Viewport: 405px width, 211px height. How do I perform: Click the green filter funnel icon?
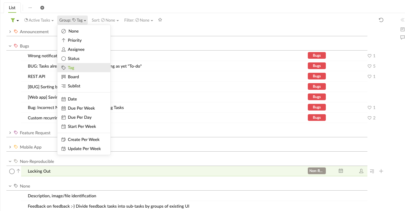click(x=13, y=20)
